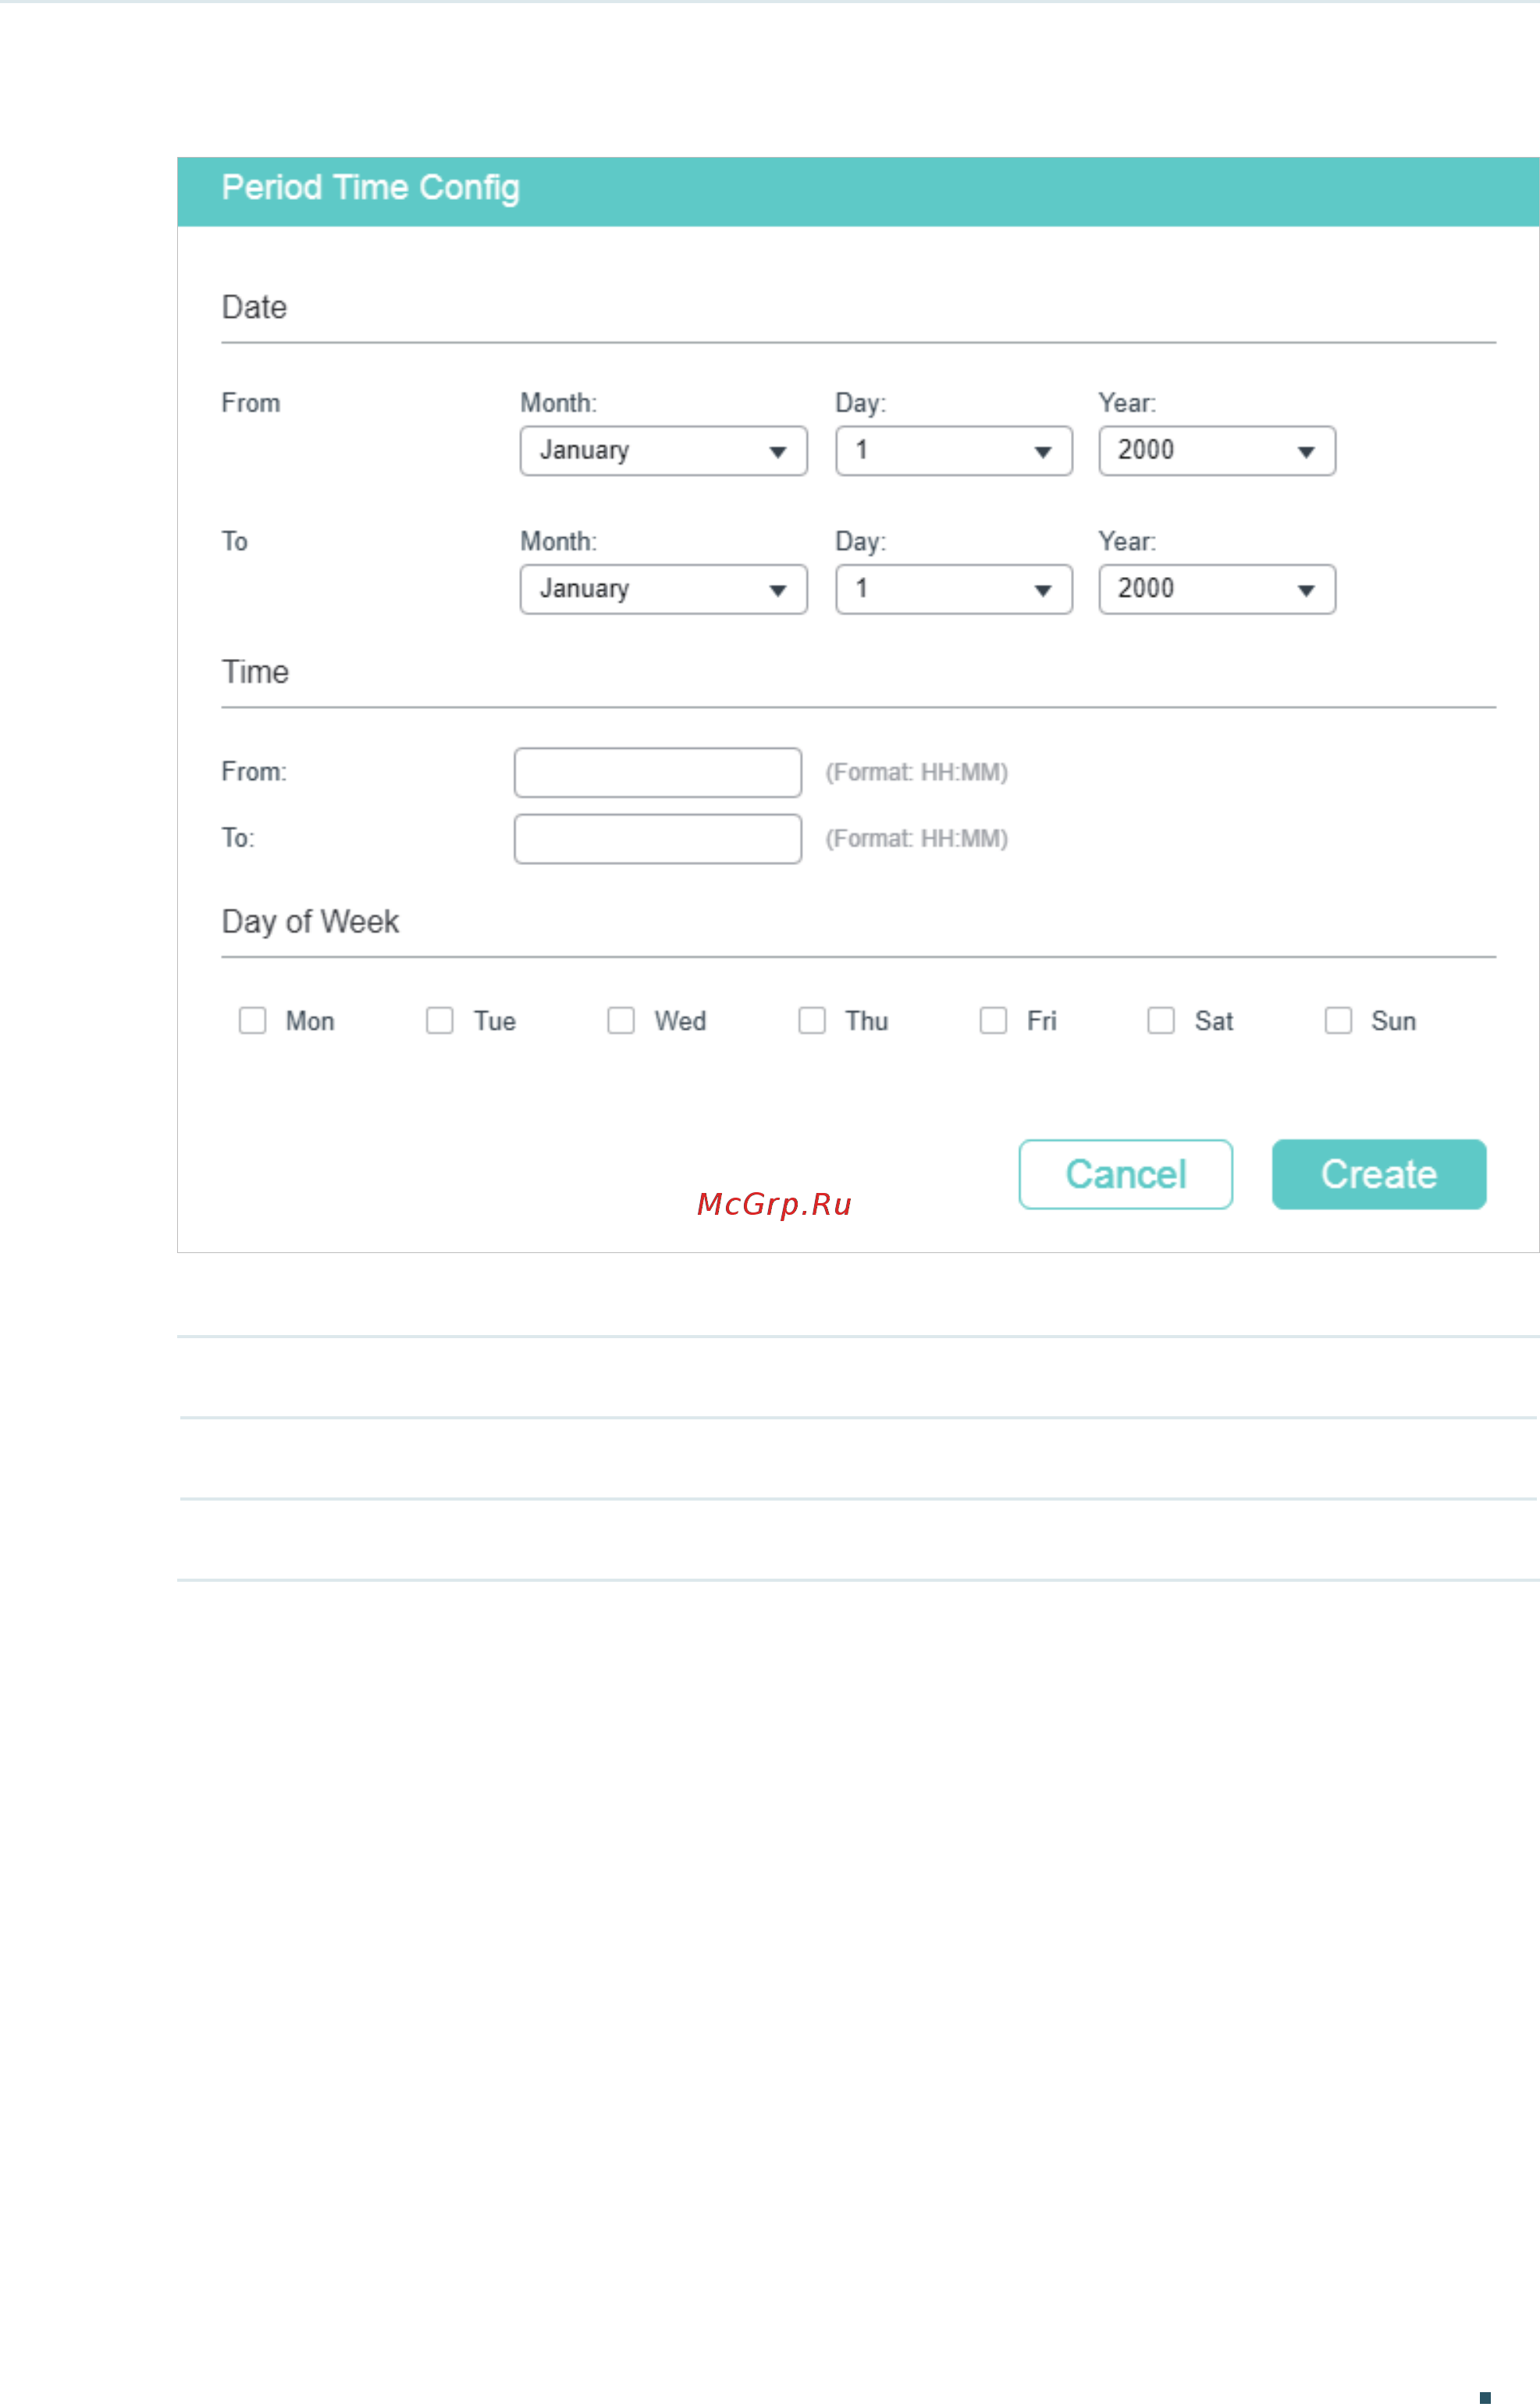Tick the Thu checkbox
This screenshot has width=1540, height=2407.
click(x=812, y=1020)
